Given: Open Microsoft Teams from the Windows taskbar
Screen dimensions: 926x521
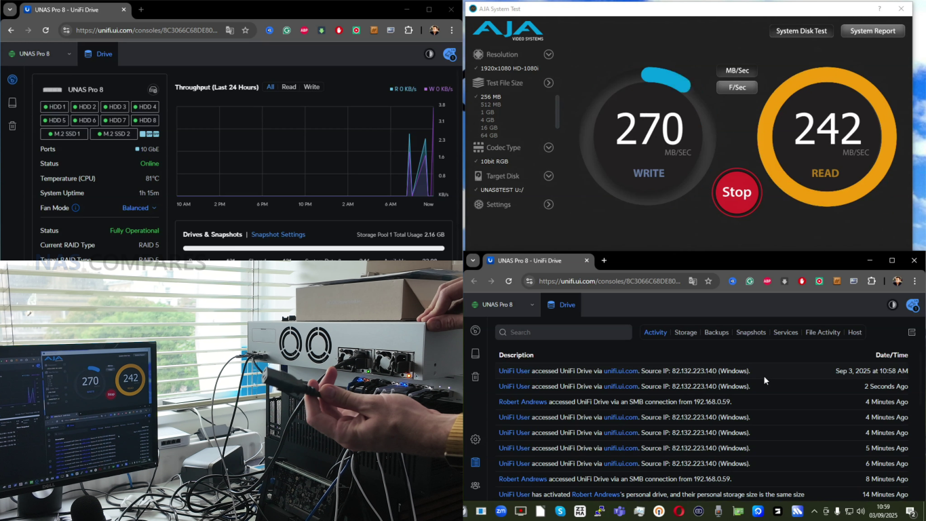Looking at the screenshot, I should pyautogui.click(x=619, y=512).
